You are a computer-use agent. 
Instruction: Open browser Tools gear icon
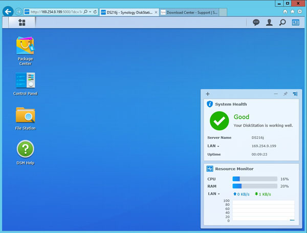click(x=300, y=12)
